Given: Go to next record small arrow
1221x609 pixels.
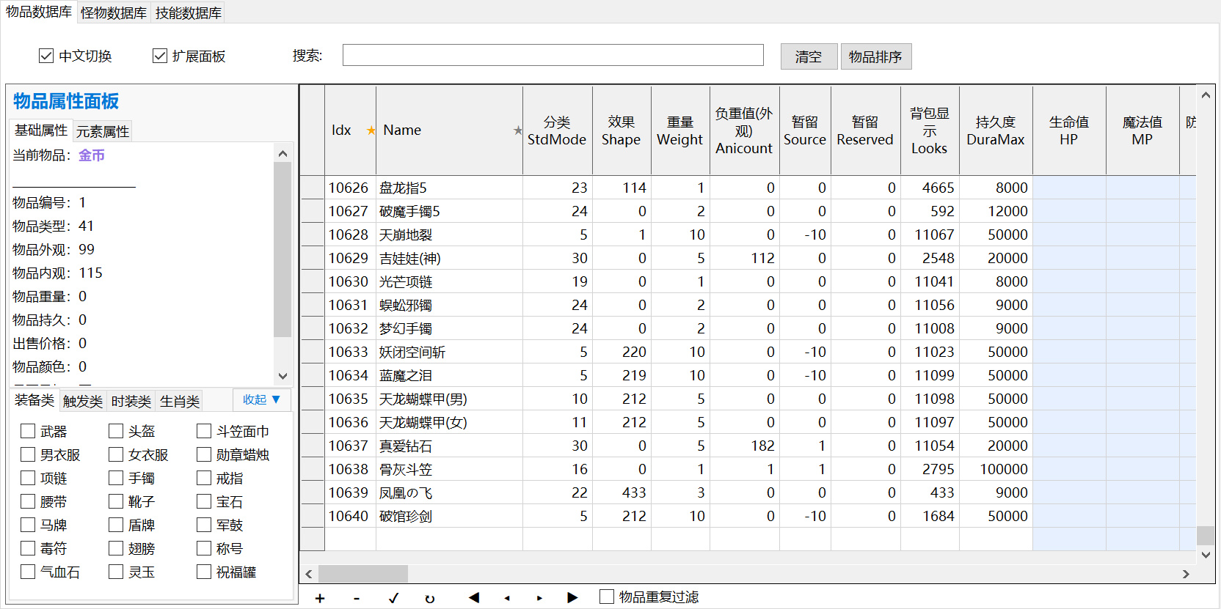Looking at the screenshot, I should click(x=539, y=598).
